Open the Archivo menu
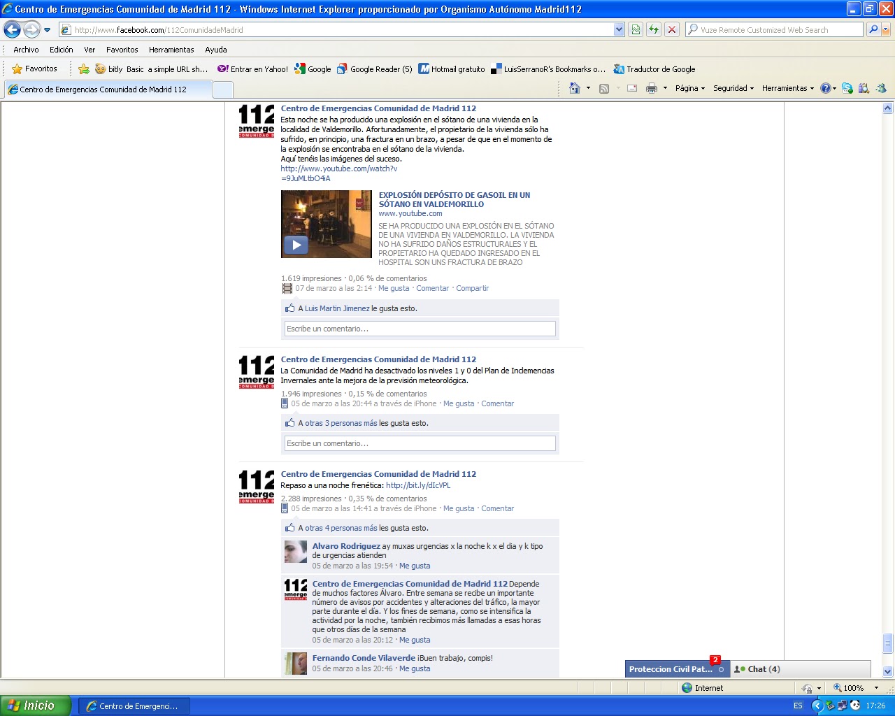 pyautogui.click(x=26, y=50)
